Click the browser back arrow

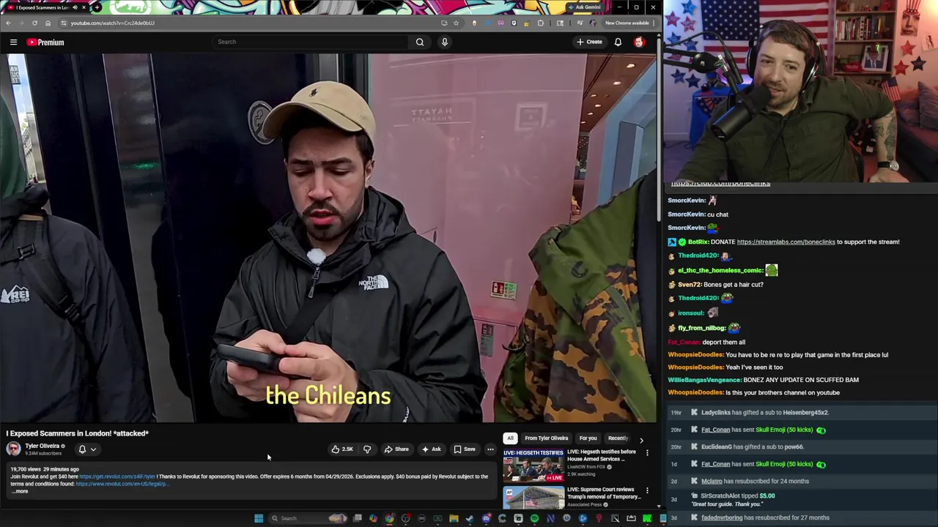pyautogui.click(x=8, y=23)
